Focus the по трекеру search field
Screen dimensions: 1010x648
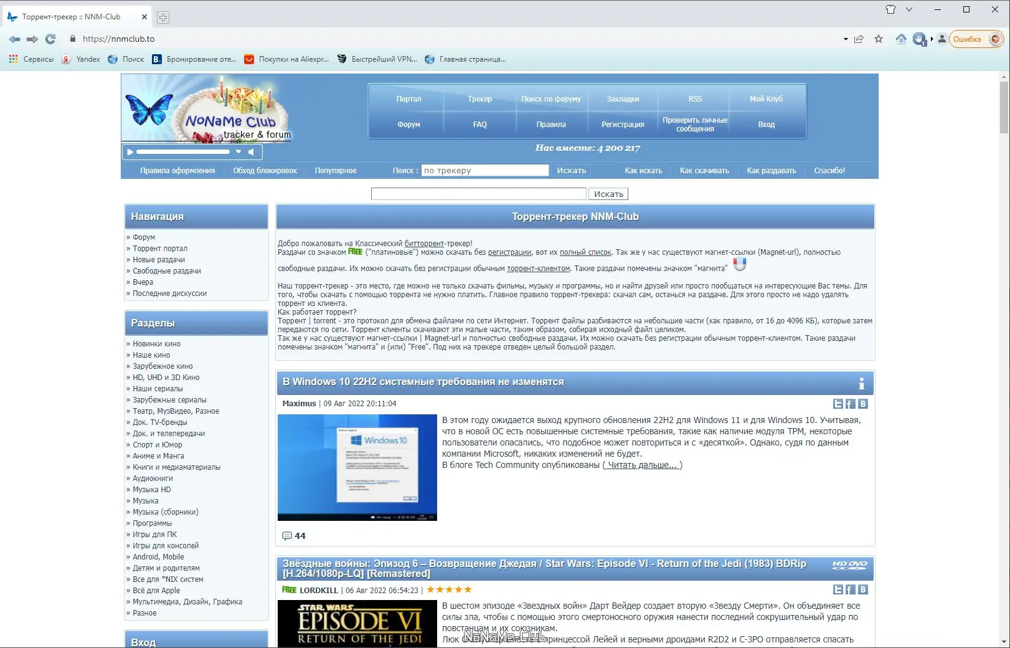click(485, 171)
